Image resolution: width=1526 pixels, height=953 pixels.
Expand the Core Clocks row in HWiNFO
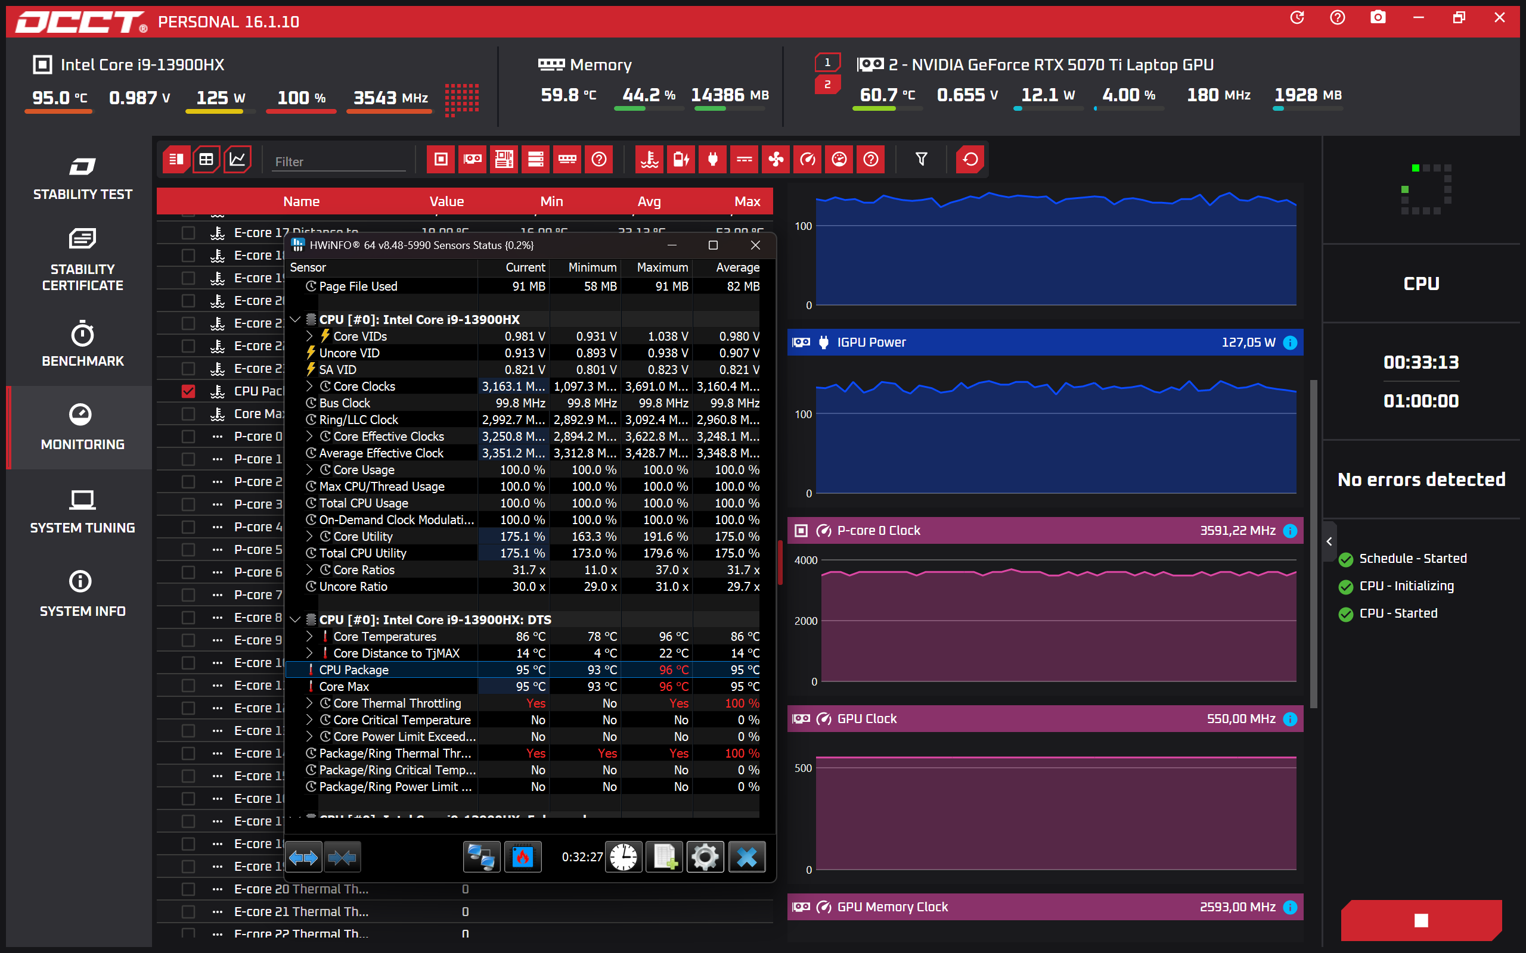point(309,387)
